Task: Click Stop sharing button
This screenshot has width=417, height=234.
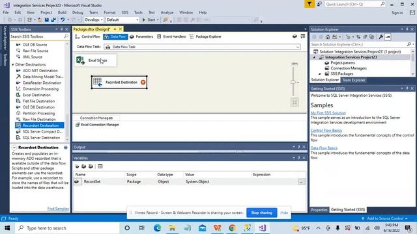Action: pos(262,213)
